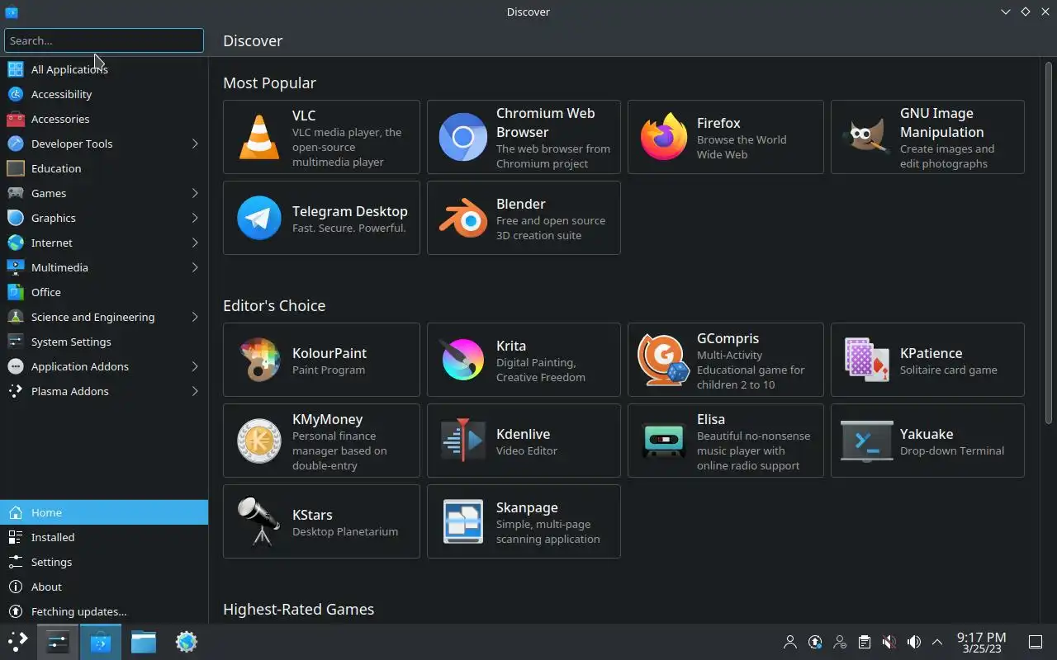Click the Telegram Desktop icon
The image size is (1057, 660).
click(258, 218)
